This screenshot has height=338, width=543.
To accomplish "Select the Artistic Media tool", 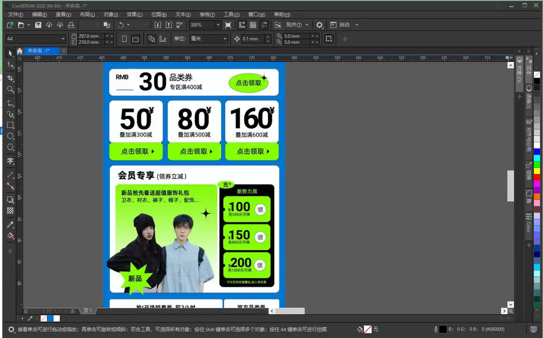I will [x=10, y=114].
